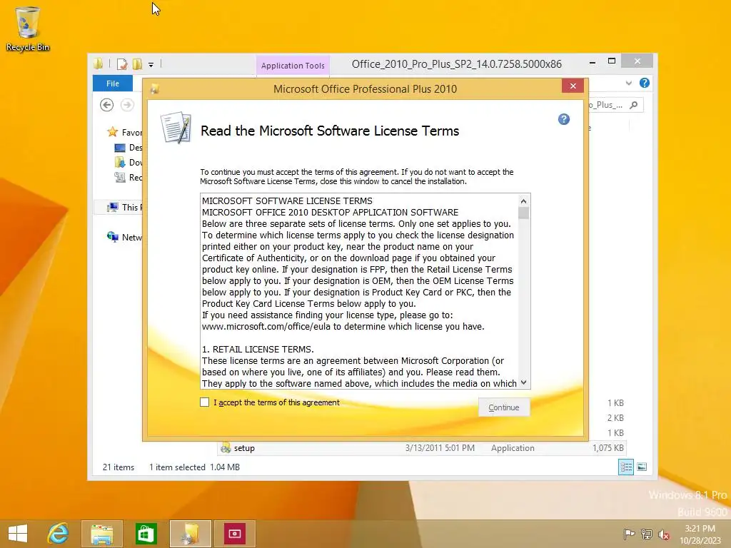Image resolution: width=731 pixels, height=548 pixels.
Task: Launch Internet Explorer from taskbar
Action: [59, 534]
